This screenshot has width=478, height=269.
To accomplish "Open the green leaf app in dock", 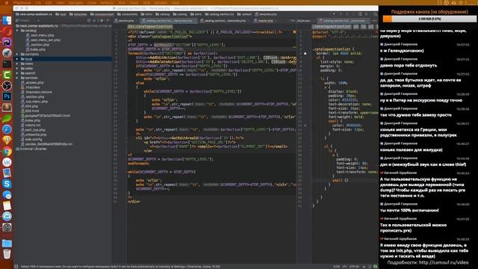I will tap(7, 118).
